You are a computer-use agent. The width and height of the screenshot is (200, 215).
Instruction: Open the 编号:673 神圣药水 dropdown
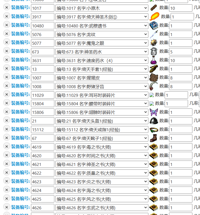(x=102, y=52)
